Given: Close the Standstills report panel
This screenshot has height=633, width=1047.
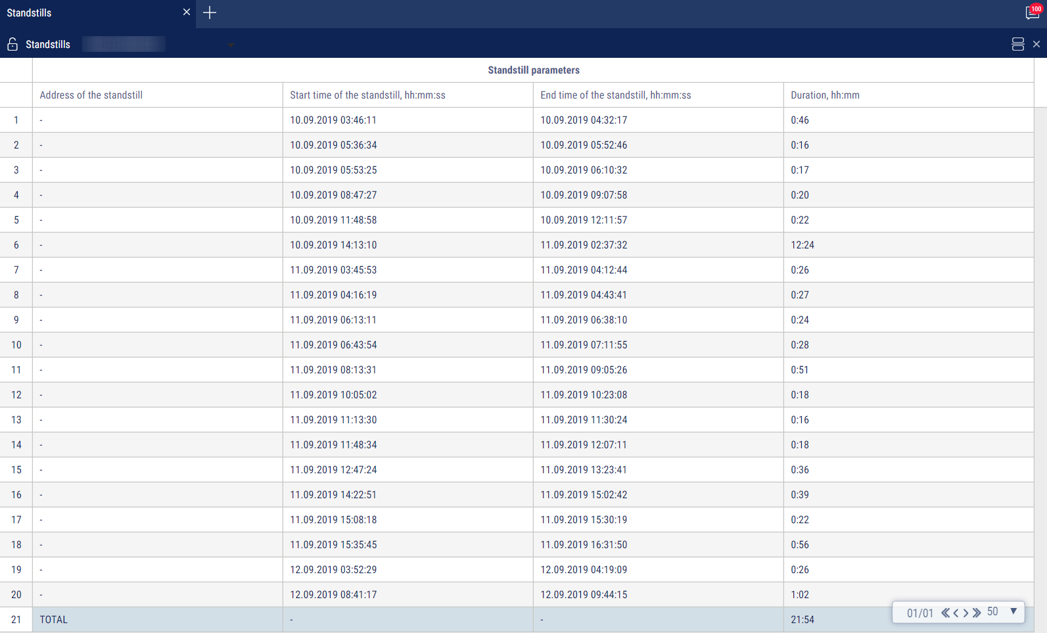Looking at the screenshot, I should tap(1036, 44).
